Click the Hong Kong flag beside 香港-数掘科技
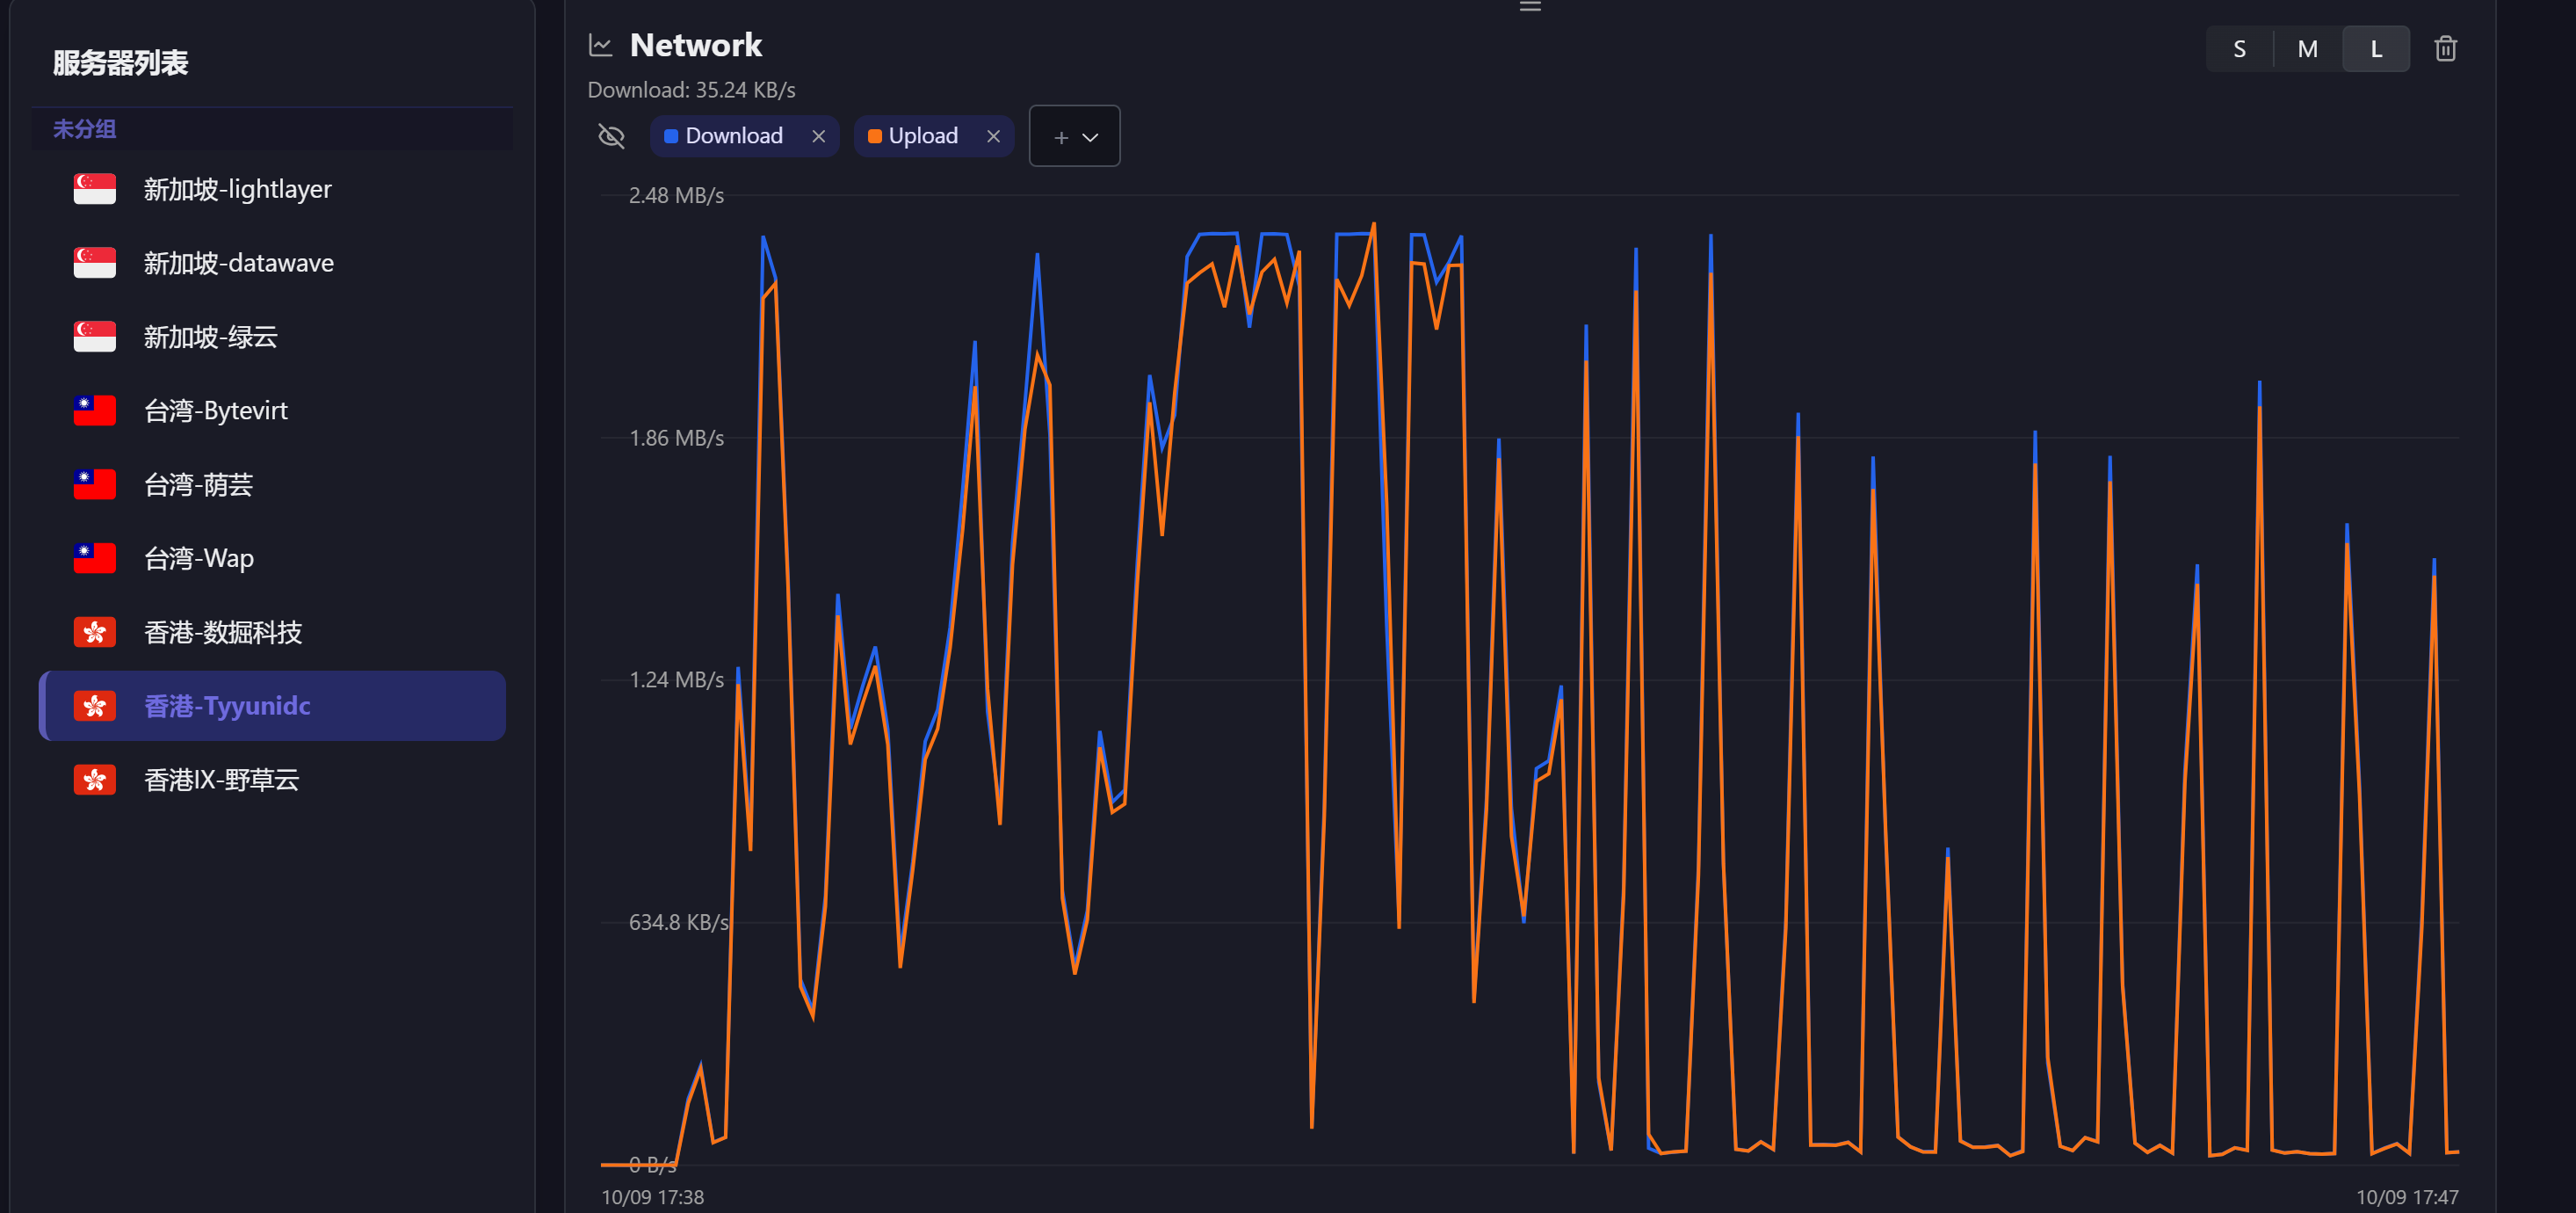 pyautogui.click(x=95, y=633)
